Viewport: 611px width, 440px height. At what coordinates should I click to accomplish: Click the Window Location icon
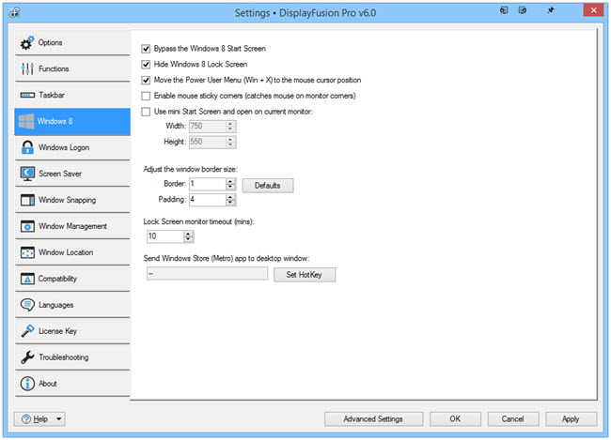tap(27, 252)
